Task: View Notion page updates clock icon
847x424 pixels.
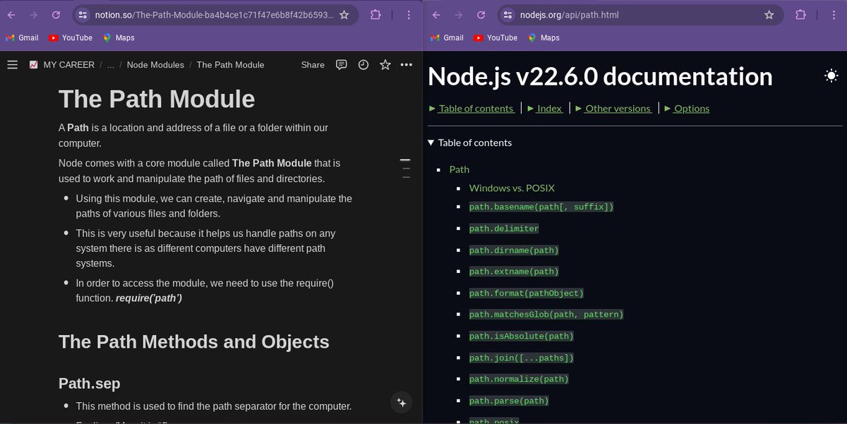Action: point(364,64)
